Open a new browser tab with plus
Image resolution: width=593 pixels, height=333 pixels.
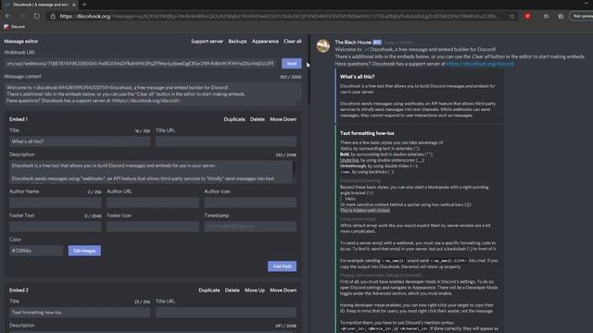[x=84, y=5]
